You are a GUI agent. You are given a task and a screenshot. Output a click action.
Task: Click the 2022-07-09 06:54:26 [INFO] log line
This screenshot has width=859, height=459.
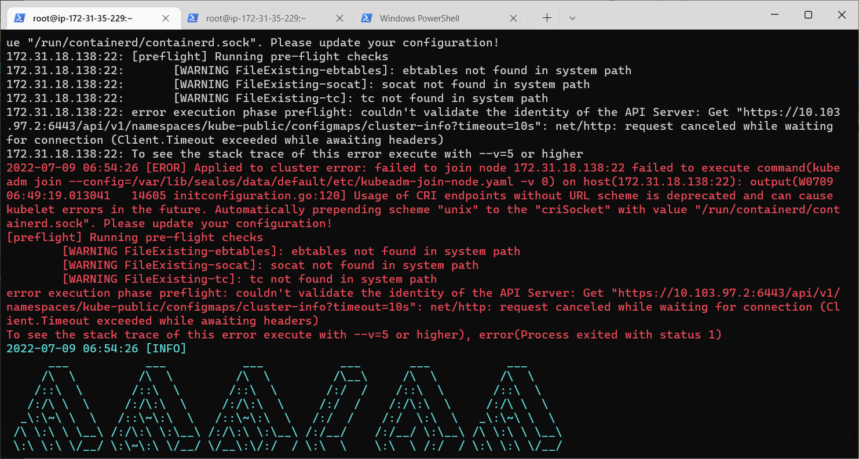pos(96,348)
